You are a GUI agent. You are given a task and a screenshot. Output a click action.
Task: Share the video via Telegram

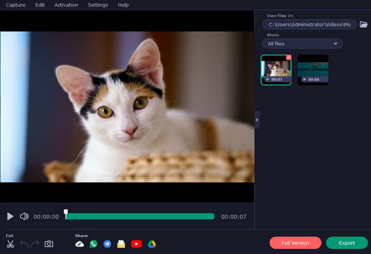click(x=107, y=244)
